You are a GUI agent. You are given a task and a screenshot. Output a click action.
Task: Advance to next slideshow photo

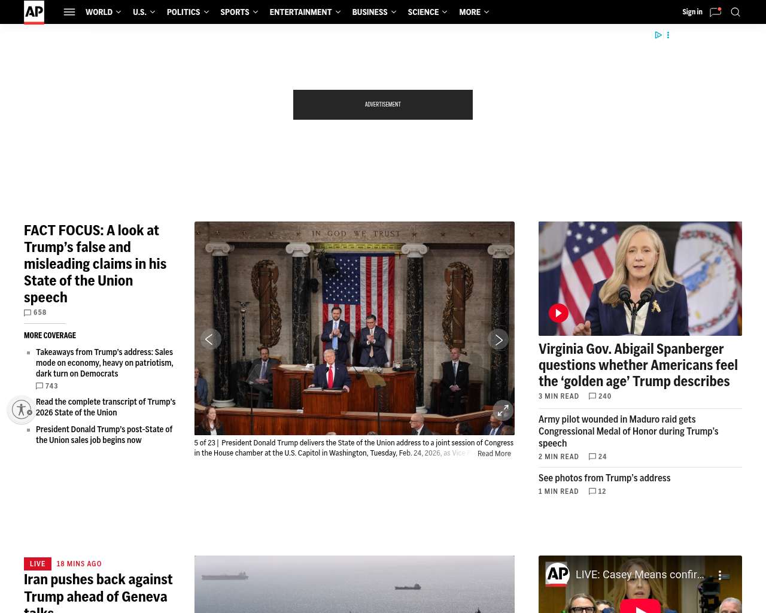(498, 339)
